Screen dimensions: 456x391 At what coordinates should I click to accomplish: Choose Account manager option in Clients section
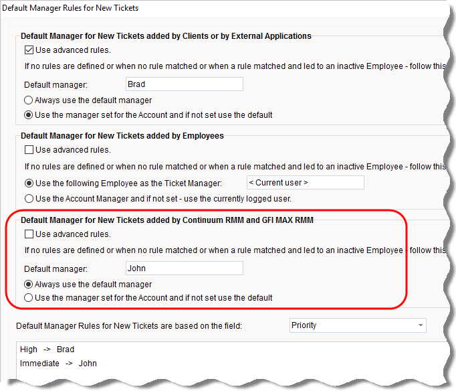pos(29,115)
